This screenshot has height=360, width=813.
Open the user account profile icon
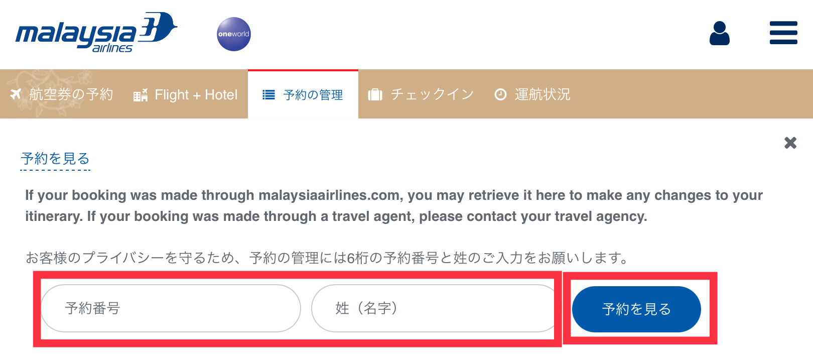click(x=719, y=33)
